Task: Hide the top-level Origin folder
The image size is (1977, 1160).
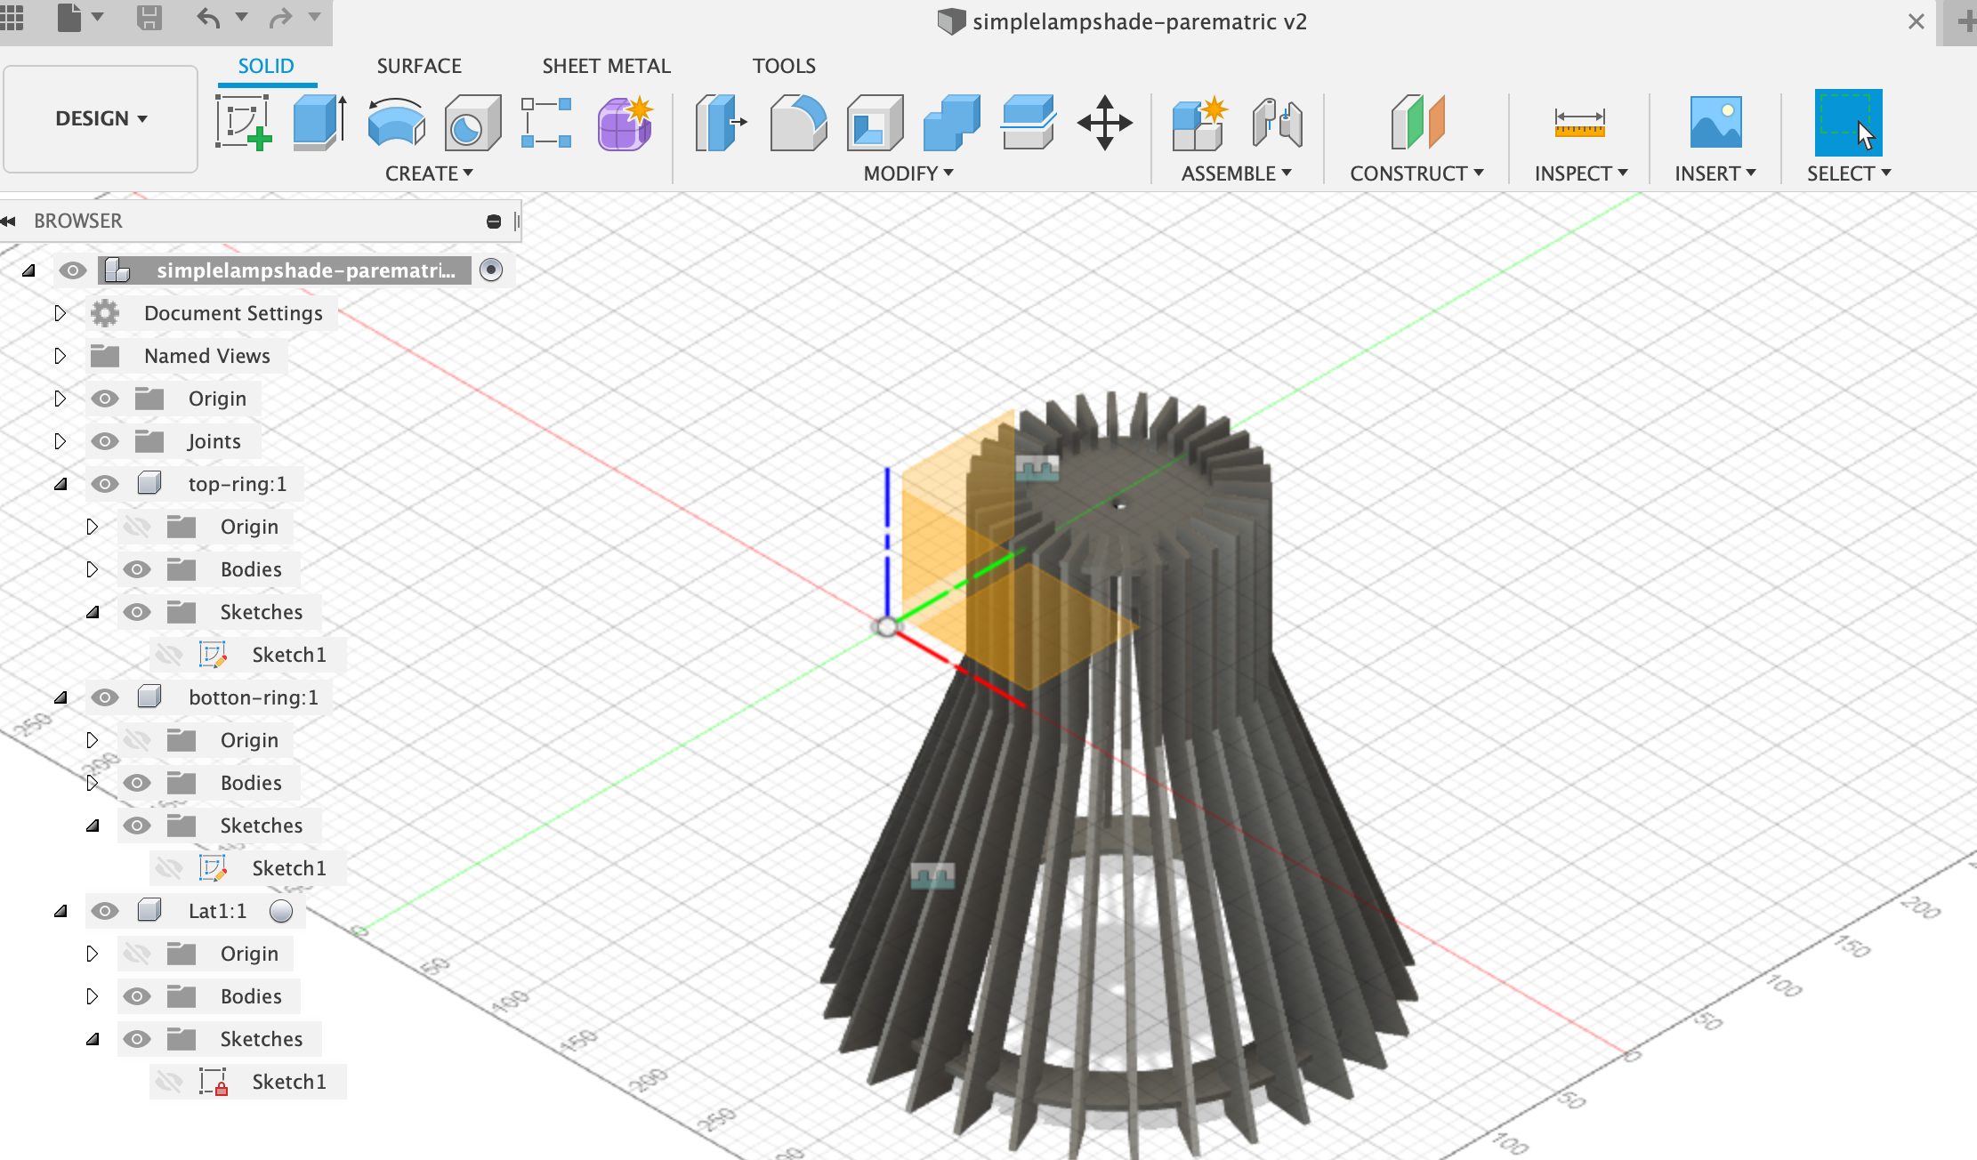Action: coord(105,399)
